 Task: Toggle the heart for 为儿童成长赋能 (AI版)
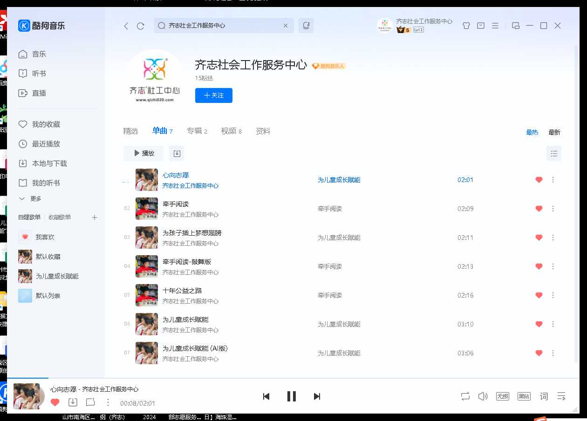point(539,353)
